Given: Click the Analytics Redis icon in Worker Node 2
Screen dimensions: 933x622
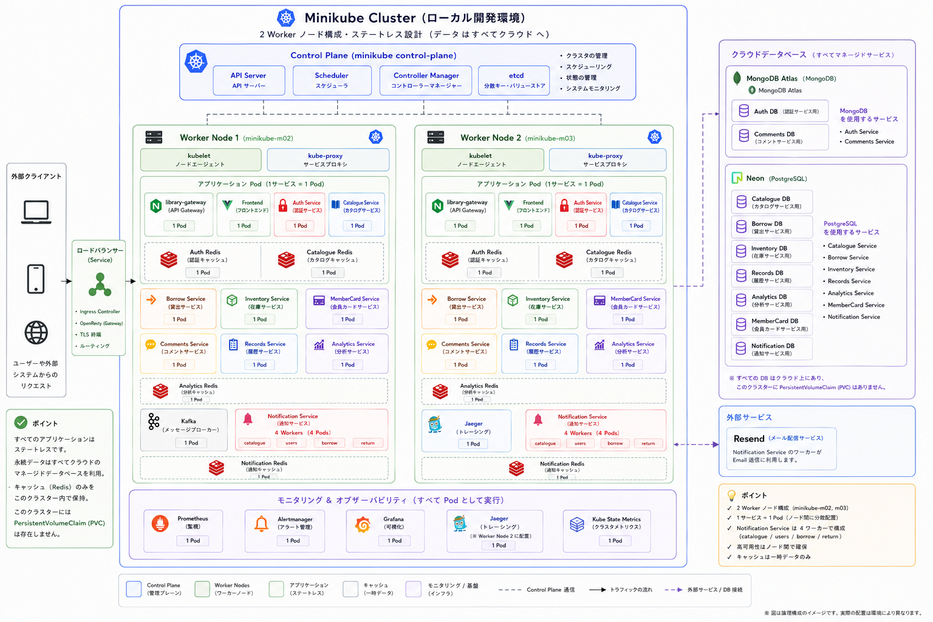Looking at the screenshot, I should 440,391.
